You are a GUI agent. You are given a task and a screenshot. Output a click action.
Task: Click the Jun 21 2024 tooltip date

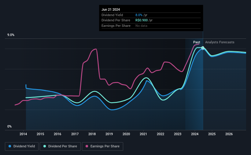111,9
